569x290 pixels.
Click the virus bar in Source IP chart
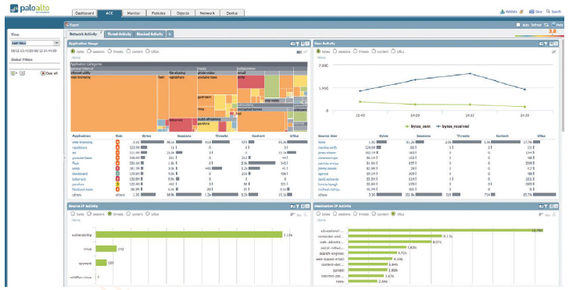pos(106,249)
